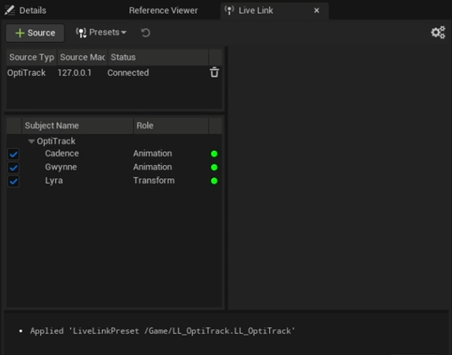Collapse the OptiTrack subject group
This screenshot has height=355, width=452.
click(32, 141)
